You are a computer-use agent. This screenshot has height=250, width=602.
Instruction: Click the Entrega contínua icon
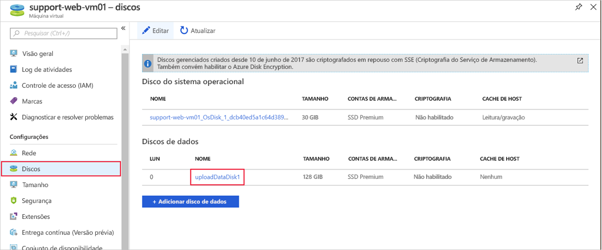[14, 232]
